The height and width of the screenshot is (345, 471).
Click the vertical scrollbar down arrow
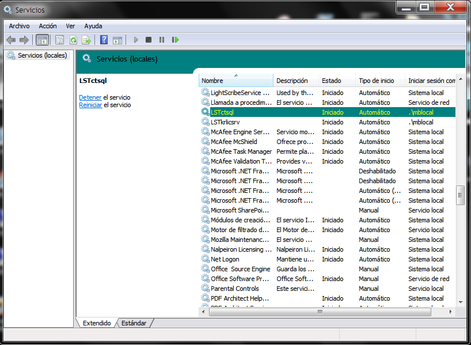(461, 302)
